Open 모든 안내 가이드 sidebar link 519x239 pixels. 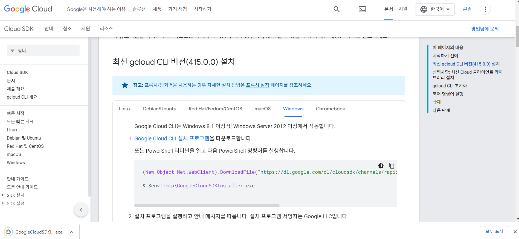pyautogui.click(x=22, y=187)
